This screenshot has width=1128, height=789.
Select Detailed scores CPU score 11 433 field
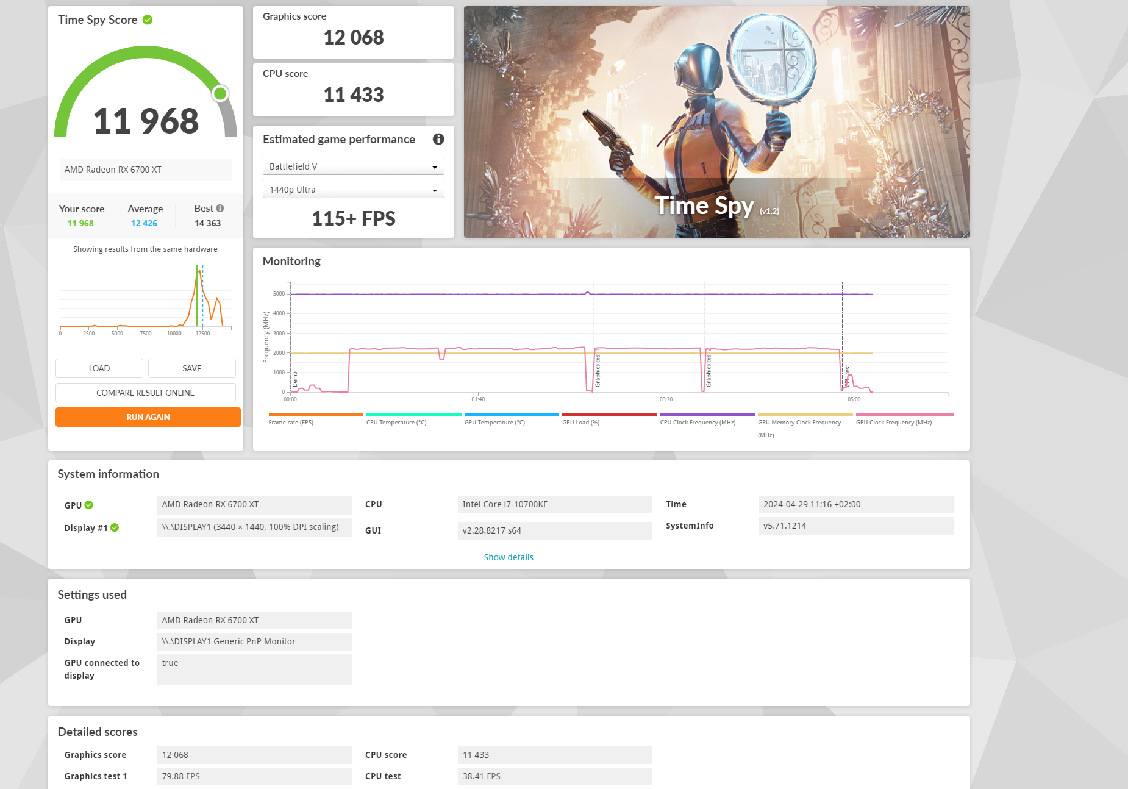click(x=555, y=755)
